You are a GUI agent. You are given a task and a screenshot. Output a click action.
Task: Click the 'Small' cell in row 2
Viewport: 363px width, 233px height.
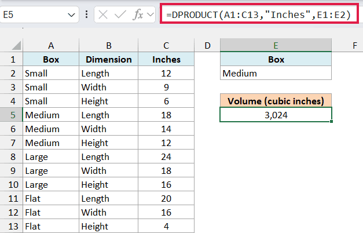(x=51, y=73)
